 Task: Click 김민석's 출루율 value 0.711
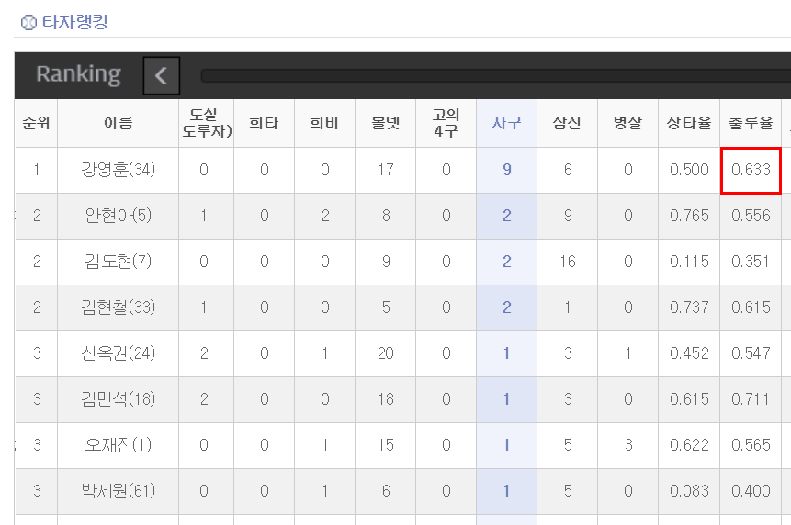tap(751, 399)
